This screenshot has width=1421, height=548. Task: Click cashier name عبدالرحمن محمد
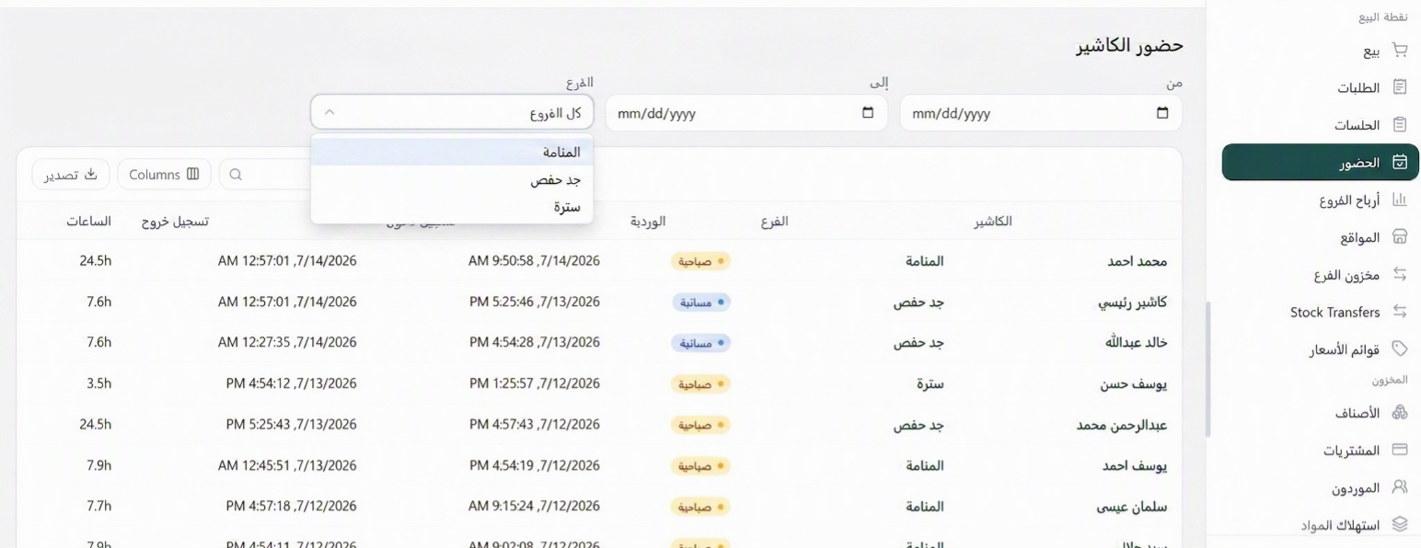pyautogui.click(x=1122, y=426)
